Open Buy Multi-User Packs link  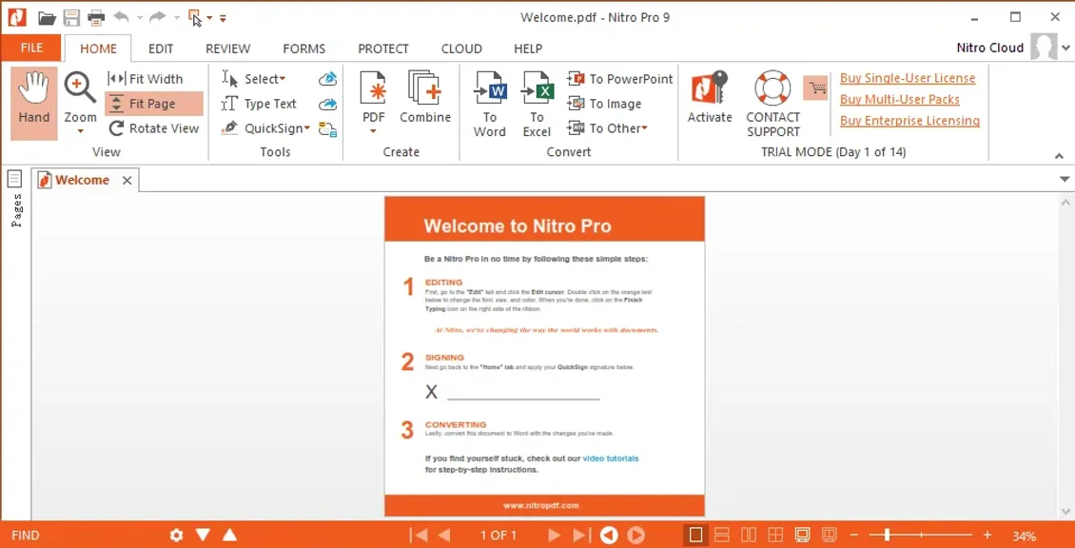point(900,100)
